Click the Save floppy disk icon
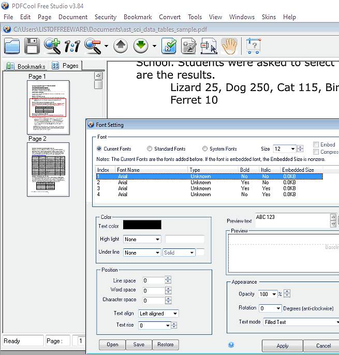Image resolution: width=339 pixels, height=355 pixels. click(x=32, y=46)
